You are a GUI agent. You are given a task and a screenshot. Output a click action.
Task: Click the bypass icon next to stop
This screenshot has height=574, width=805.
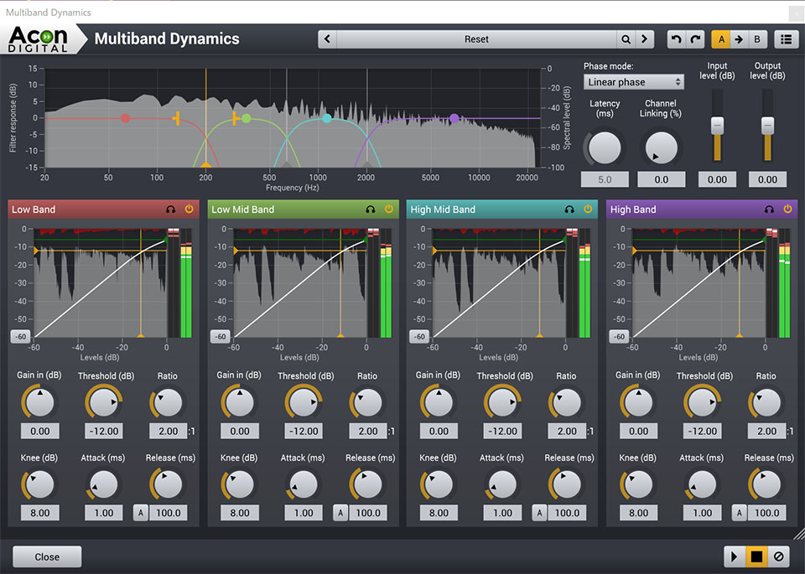(778, 556)
